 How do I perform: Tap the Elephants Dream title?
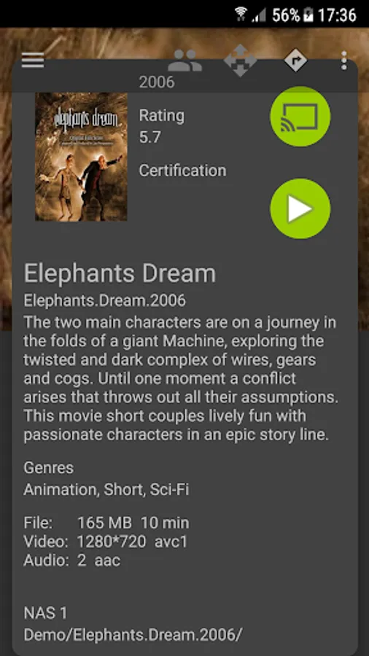click(x=120, y=273)
